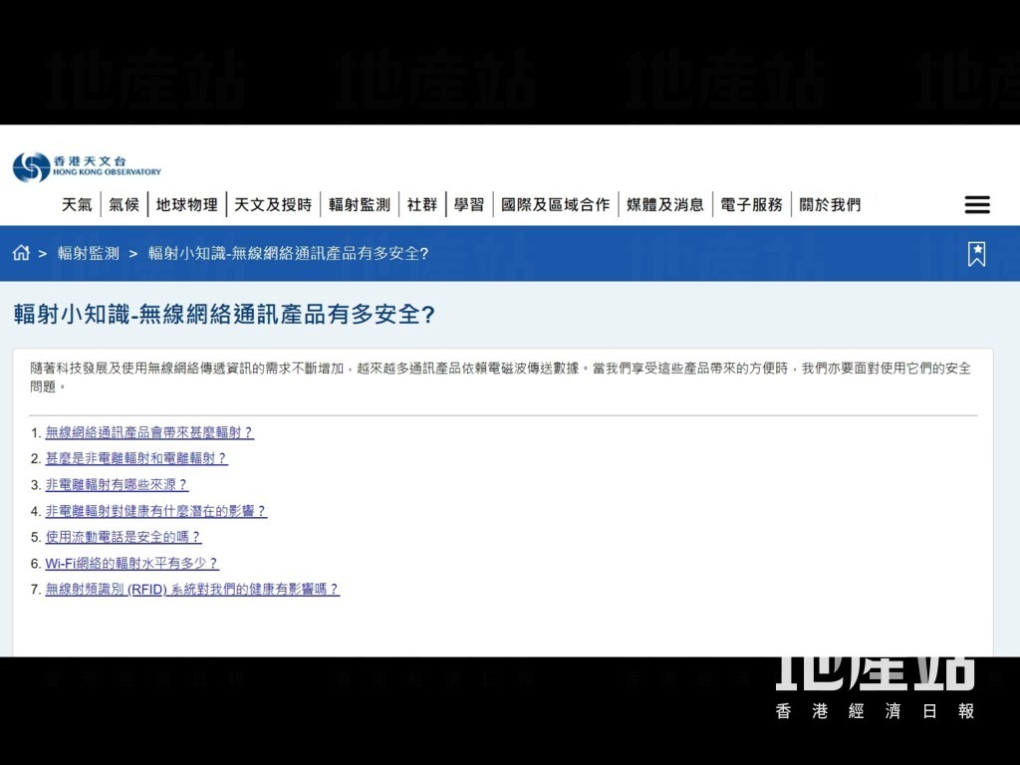
Task: Open the 輻射監測 navigation menu
Action: 360,205
